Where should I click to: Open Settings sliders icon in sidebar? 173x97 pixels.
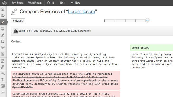(3, 86)
